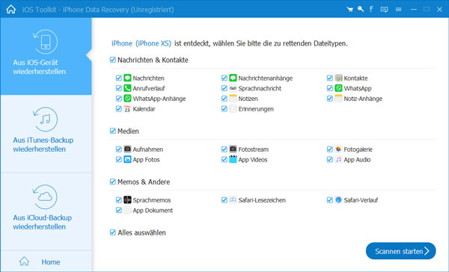This screenshot has height=272, width=449.
Task: Click the App Videos clapperboard icon
Action: coord(233,159)
